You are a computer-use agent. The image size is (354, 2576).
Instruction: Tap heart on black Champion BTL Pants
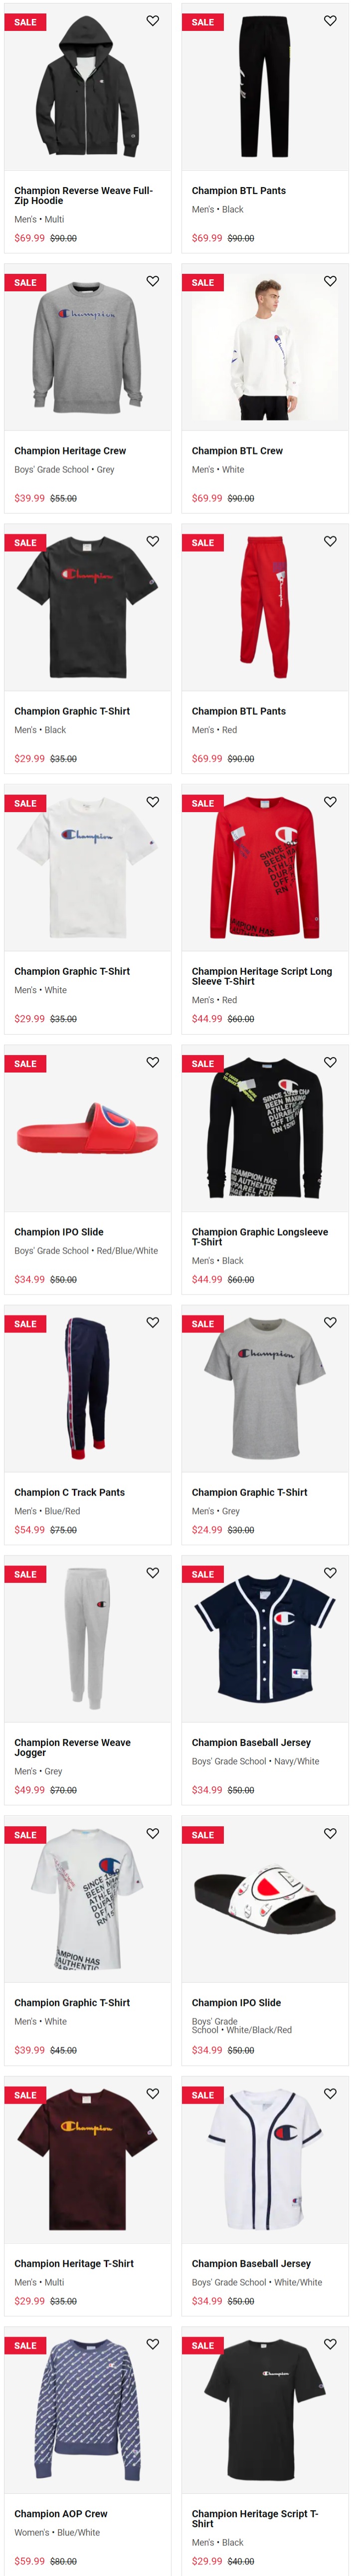(x=330, y=21)
